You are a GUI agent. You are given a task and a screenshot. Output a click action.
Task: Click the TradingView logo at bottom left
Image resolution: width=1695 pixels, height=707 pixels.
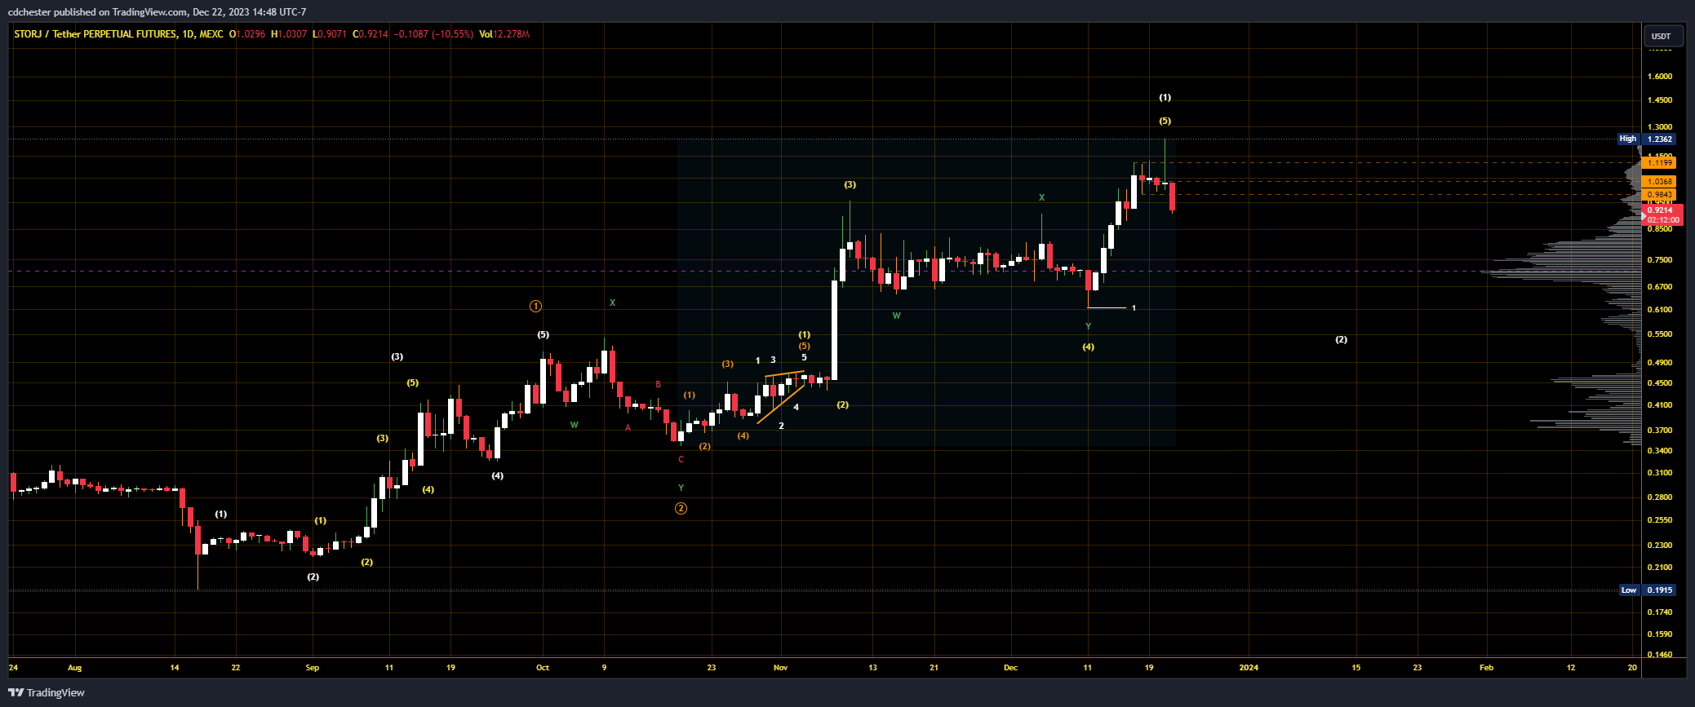(47, 692)
